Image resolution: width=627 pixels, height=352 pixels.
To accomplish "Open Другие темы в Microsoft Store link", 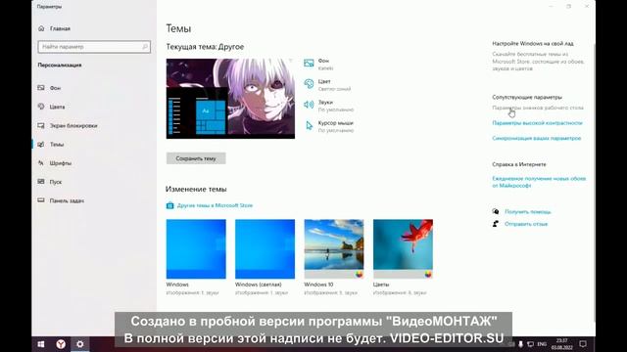I will click(x=215, y=205).
